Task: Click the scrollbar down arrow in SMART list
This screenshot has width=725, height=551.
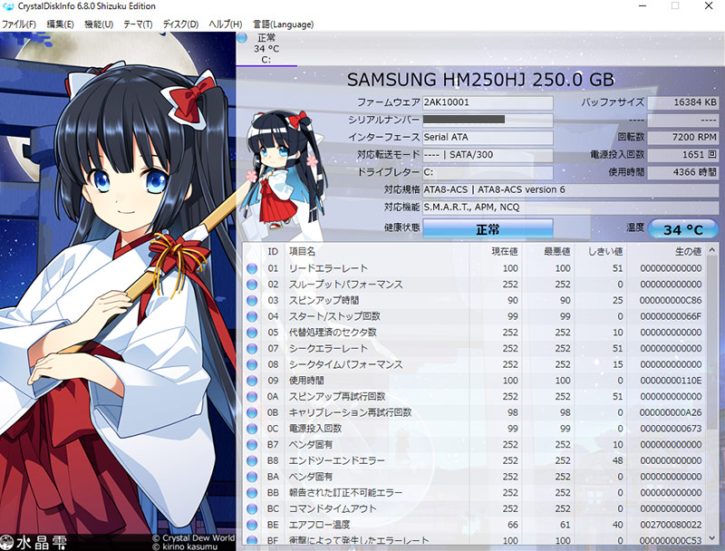Action: 712,538
